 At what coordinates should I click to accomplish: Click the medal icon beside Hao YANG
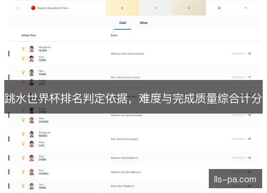23,73
